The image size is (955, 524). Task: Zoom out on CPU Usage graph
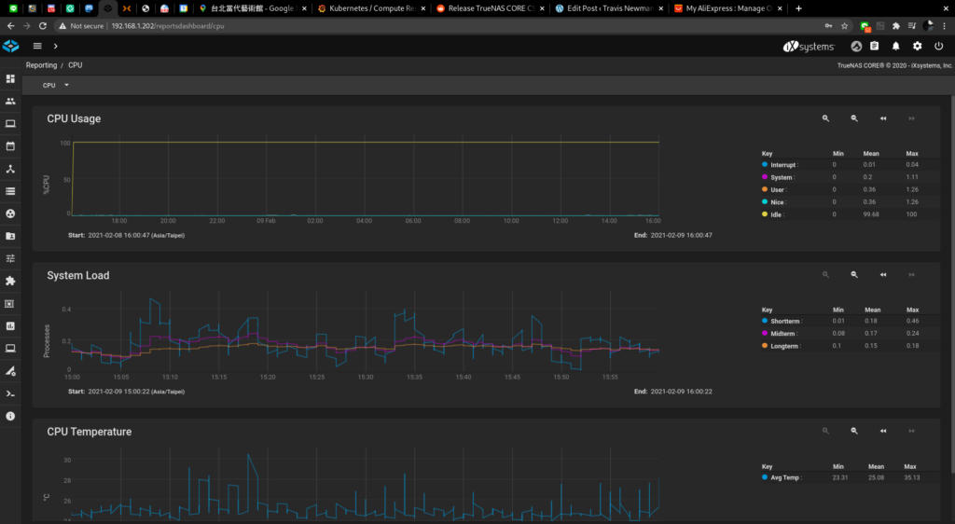[854, 118]
